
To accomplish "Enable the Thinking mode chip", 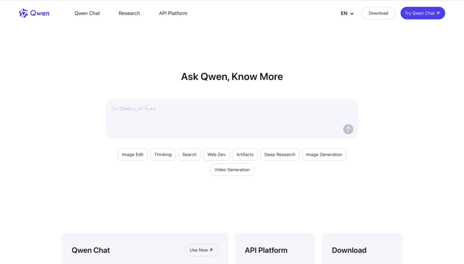I will pos(163,154).
